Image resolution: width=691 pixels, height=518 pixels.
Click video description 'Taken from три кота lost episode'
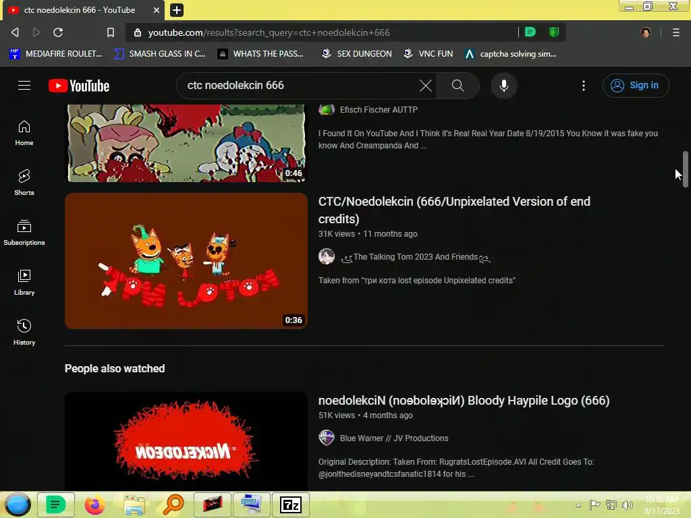[416, 280]
